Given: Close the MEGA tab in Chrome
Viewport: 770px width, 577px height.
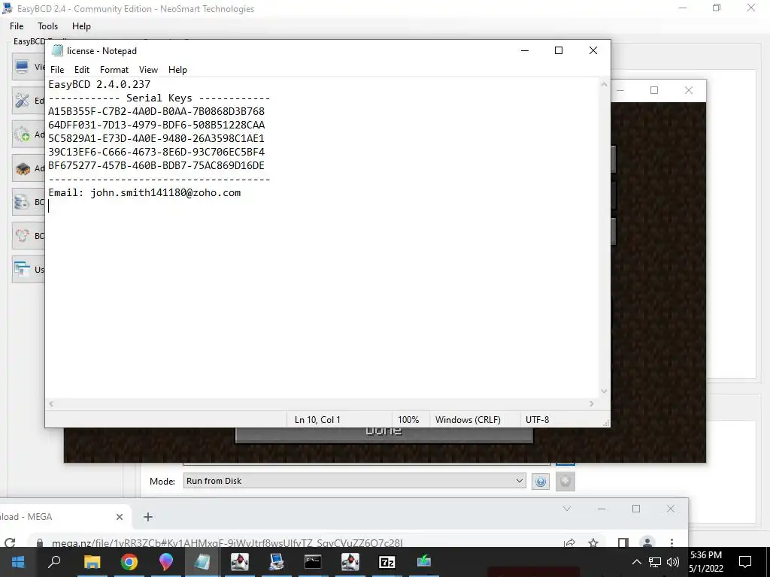Looking at the screenshot, I should pyautogui.click(x=120, y=517).
